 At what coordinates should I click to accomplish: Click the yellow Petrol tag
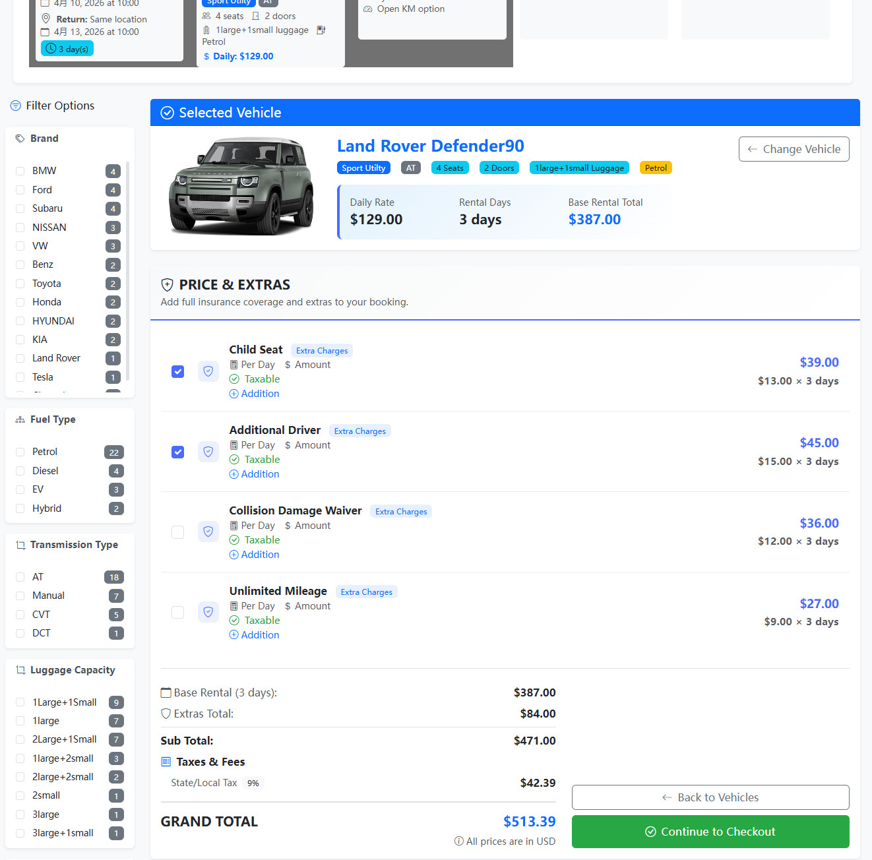tap(656, 168)
